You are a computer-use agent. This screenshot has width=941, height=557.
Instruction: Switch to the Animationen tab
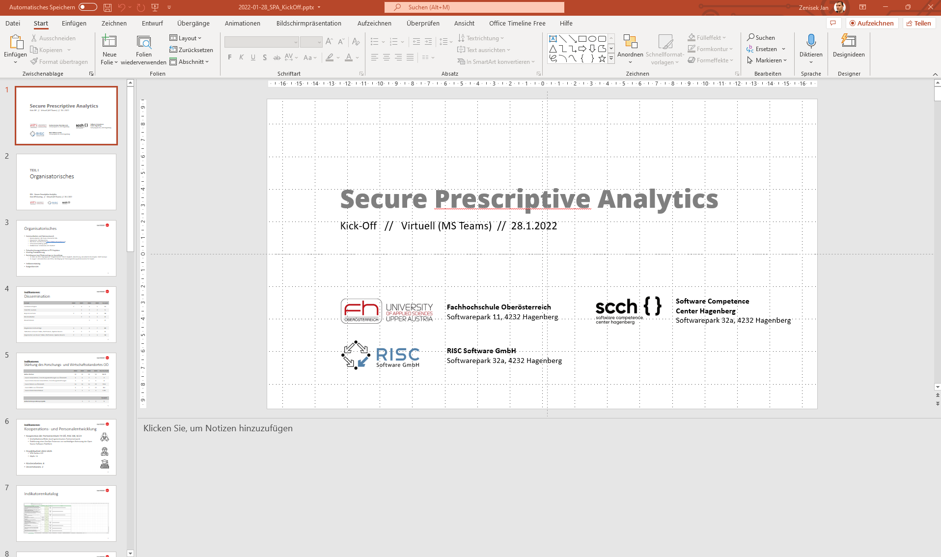pos(243,23)
